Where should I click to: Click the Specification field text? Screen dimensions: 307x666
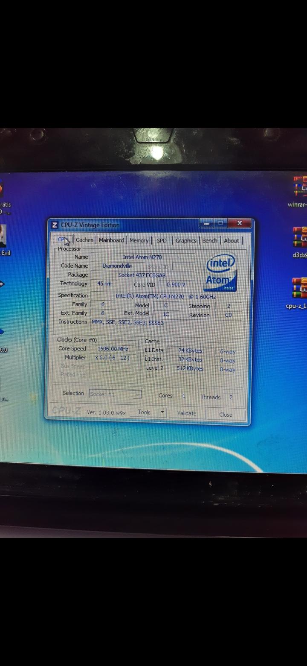click(x=165, y=296)
